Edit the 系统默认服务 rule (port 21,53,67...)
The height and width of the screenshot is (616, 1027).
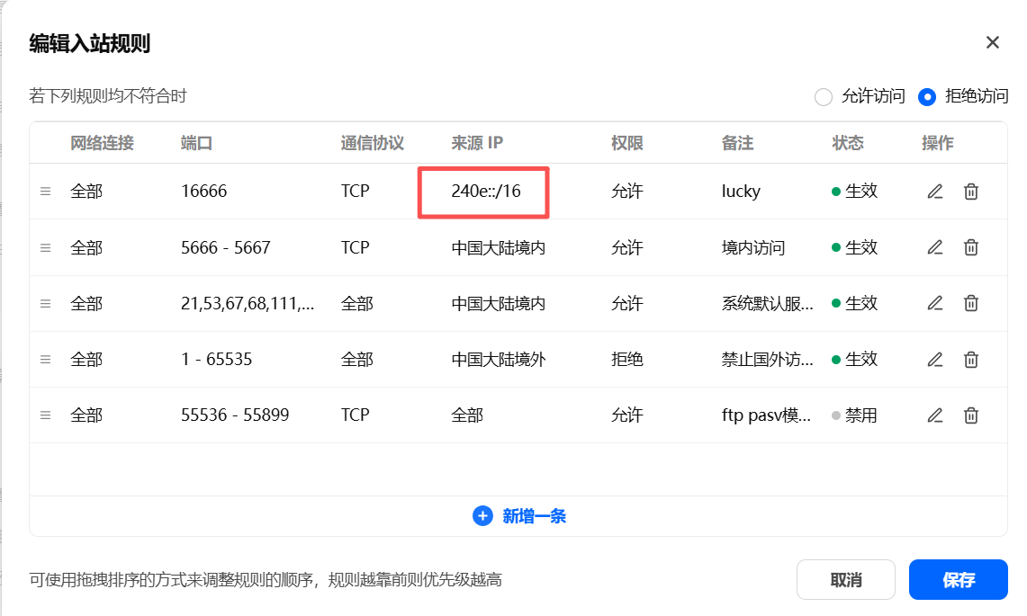coord(934,303)
